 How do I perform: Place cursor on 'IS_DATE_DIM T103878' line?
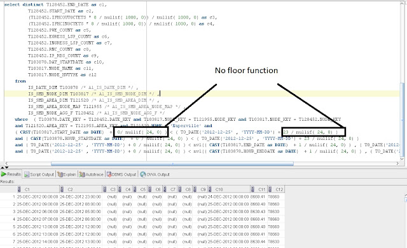(x=83, y=87)
